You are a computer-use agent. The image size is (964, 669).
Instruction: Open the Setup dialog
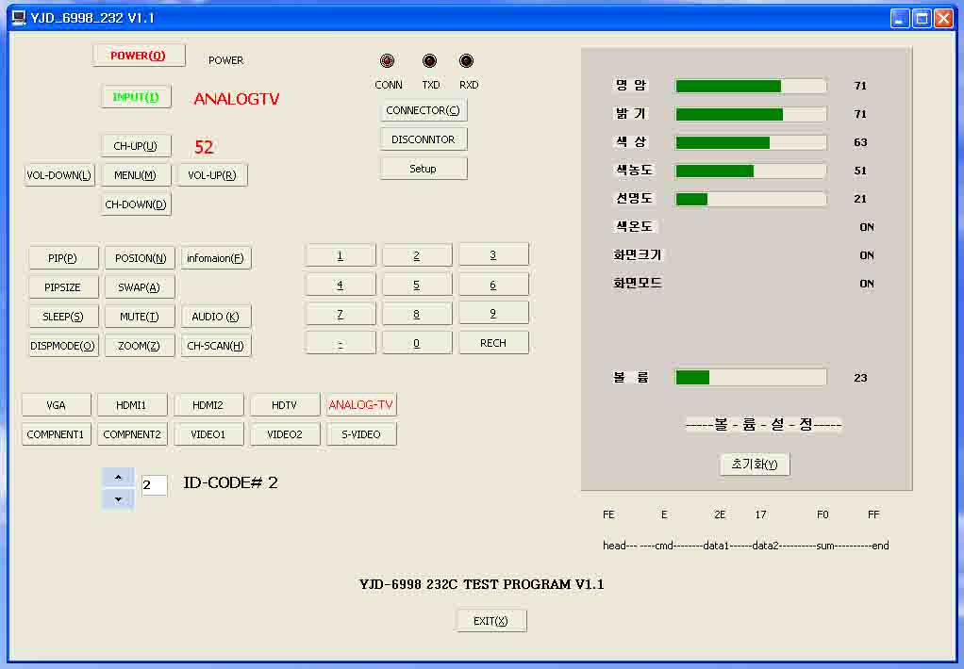point(424,169)
